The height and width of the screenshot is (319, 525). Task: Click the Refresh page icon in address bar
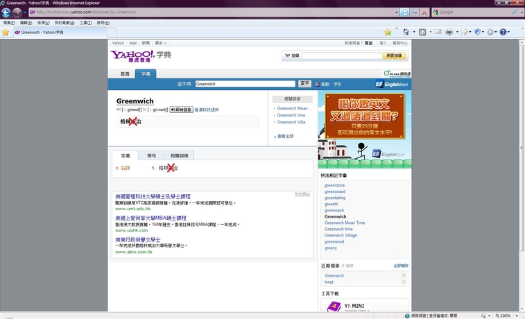coord(414,12)
